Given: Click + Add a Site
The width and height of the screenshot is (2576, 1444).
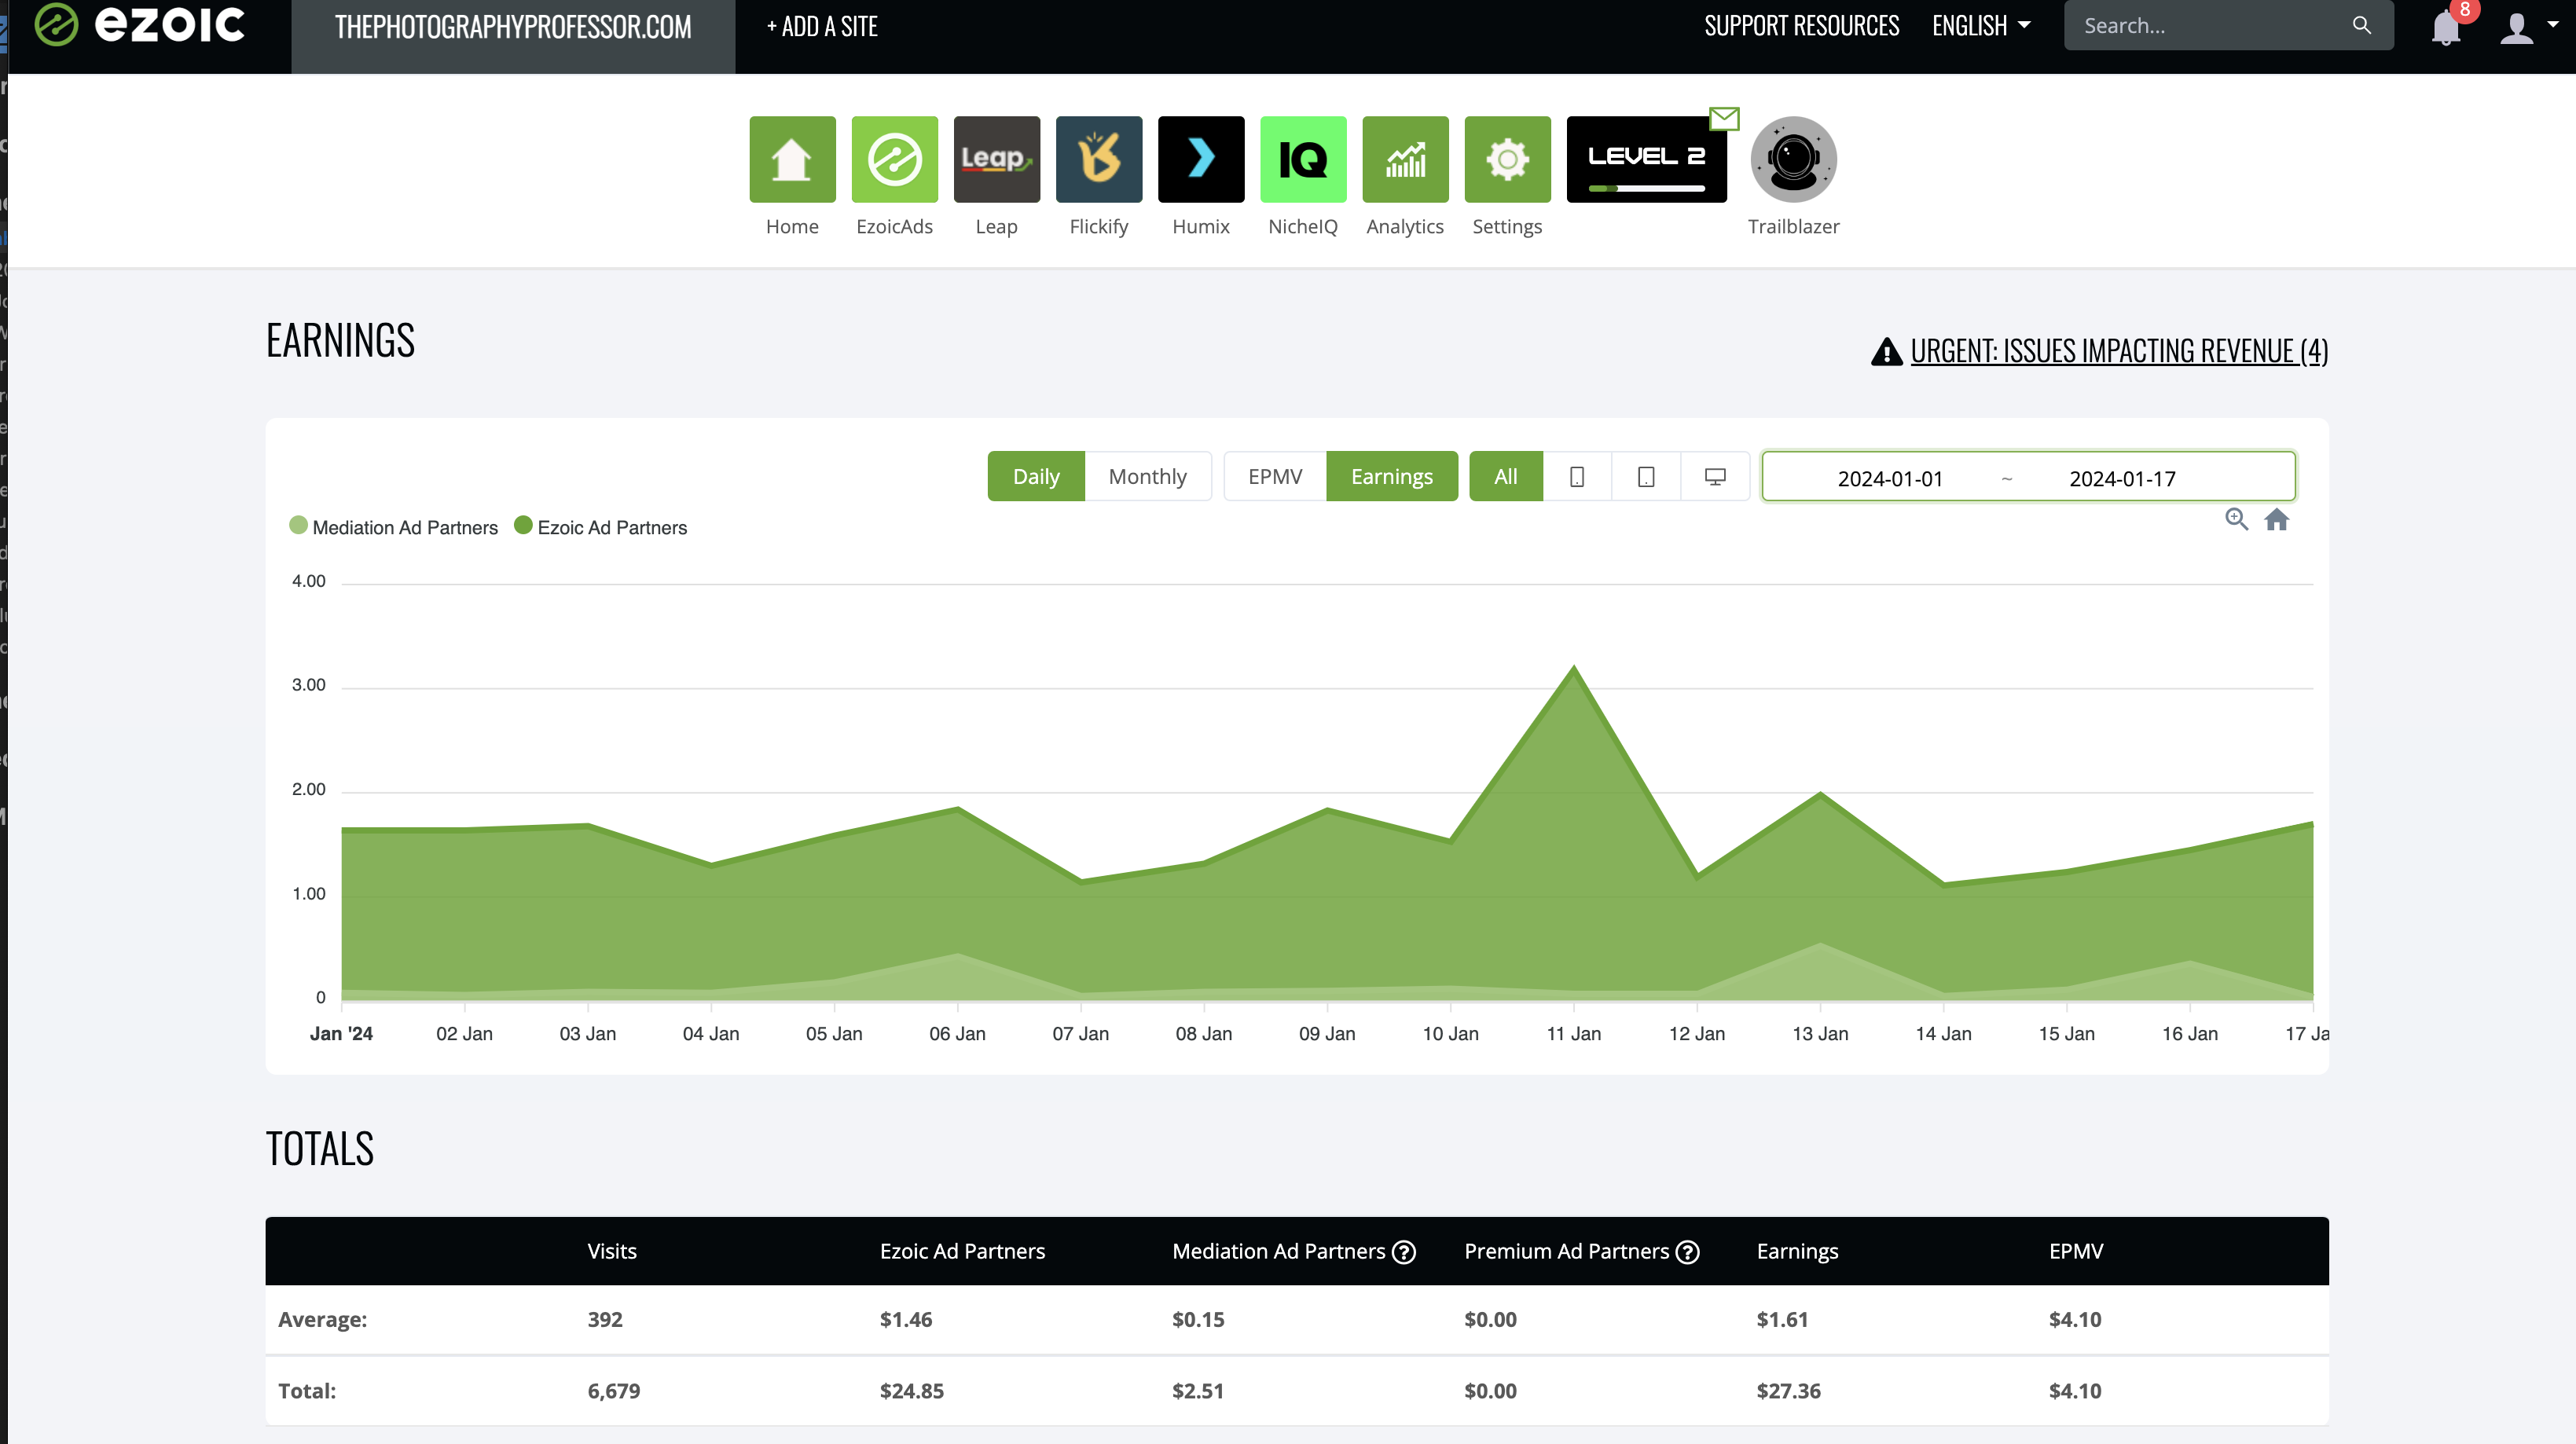Looking at the screenshot, I should [822, 27].
